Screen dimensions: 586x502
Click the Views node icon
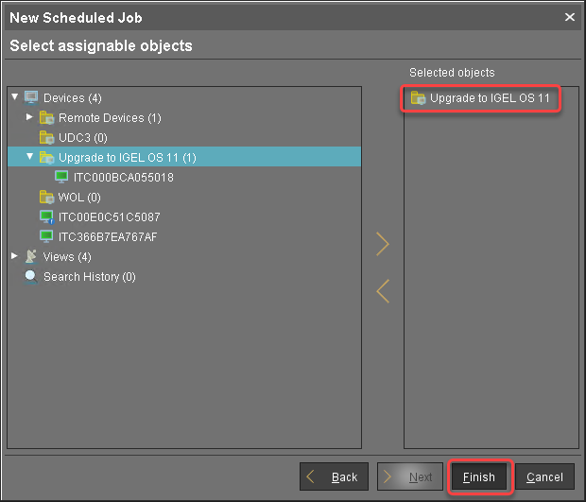(31, 256)
